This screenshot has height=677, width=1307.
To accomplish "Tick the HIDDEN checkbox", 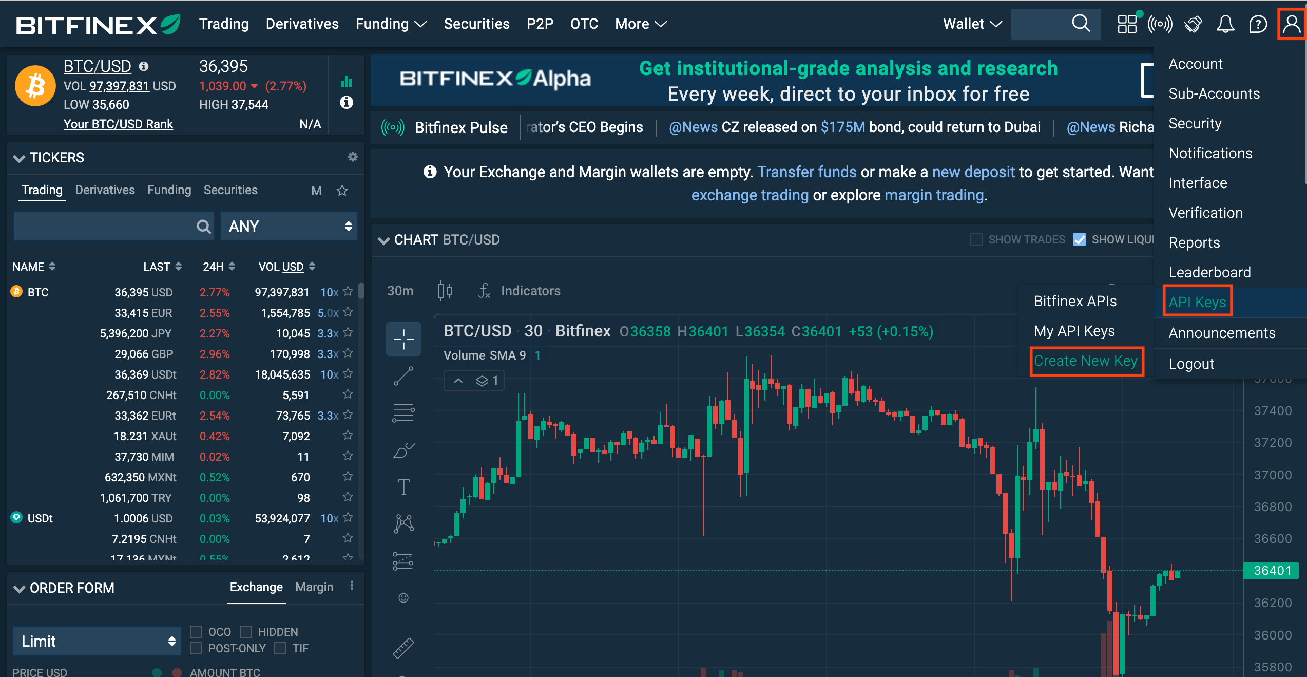I will (x=246, y=631).
